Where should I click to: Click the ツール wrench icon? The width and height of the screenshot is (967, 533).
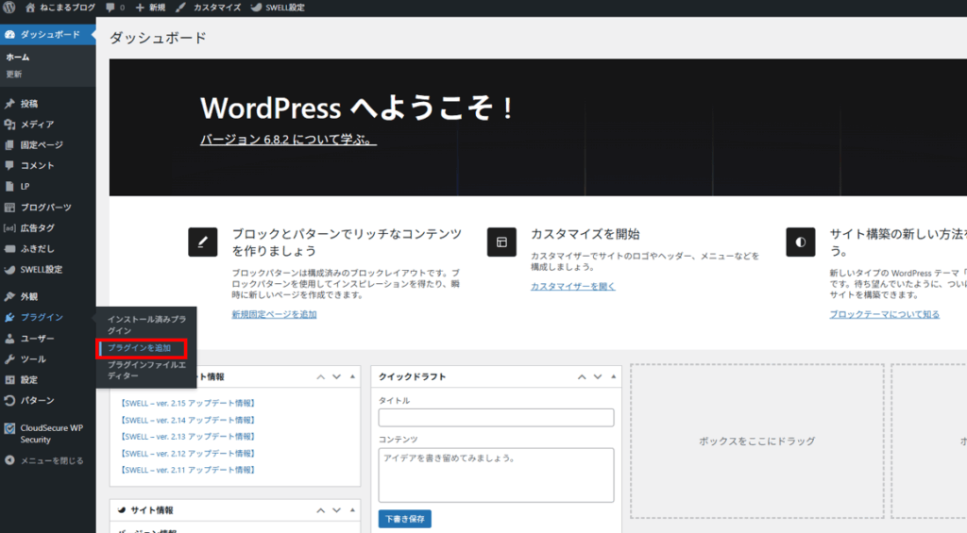(9, 359)
